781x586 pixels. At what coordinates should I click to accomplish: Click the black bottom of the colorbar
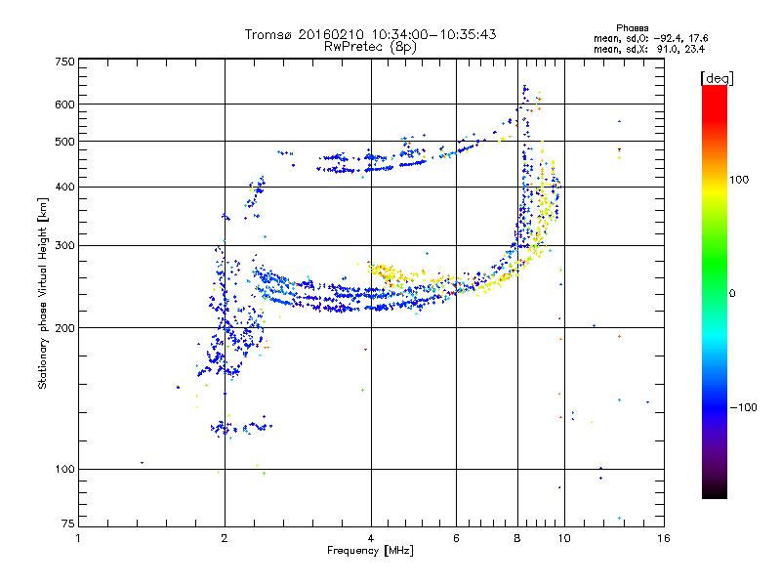point(715,492)
